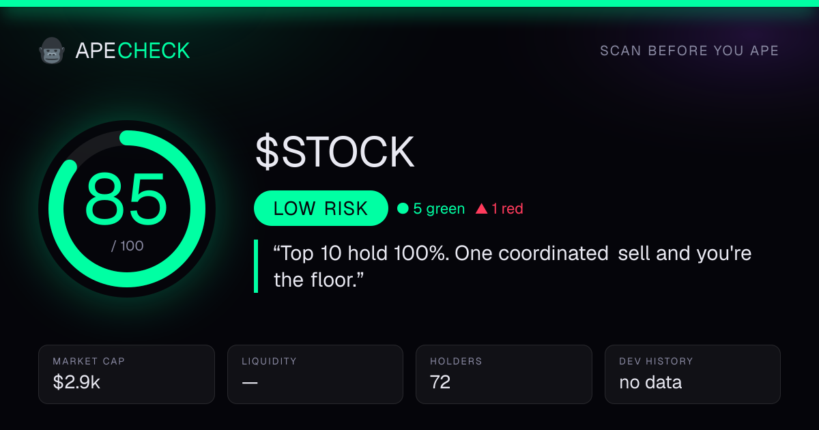Click the red triangle warning icon
The width and height of the screenshot is (819, 430).
coord(481,209)
